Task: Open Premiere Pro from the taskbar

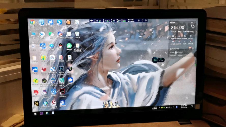Action: tap(41, 113)
